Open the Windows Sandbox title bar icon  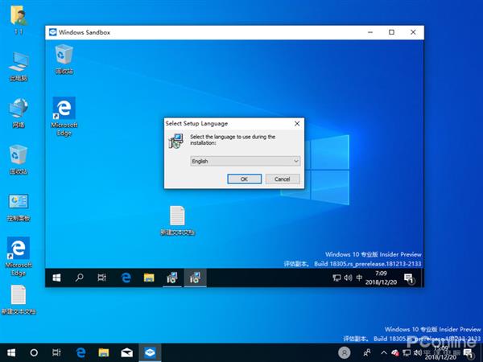tap(52, 32)
